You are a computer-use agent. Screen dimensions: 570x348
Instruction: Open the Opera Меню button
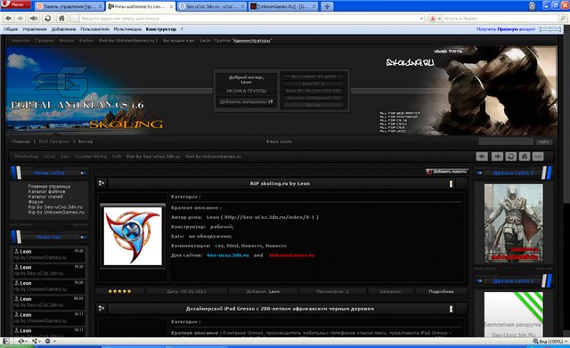(15, 4)
